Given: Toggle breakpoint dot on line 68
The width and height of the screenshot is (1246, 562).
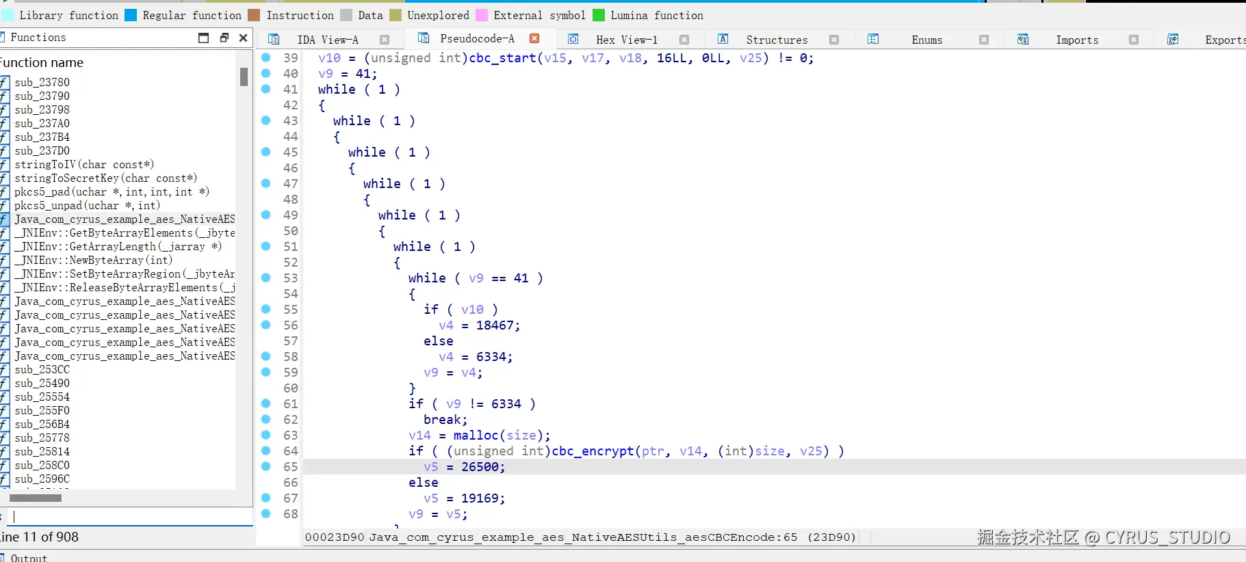Looking at the screenshot, I should 266,513.
